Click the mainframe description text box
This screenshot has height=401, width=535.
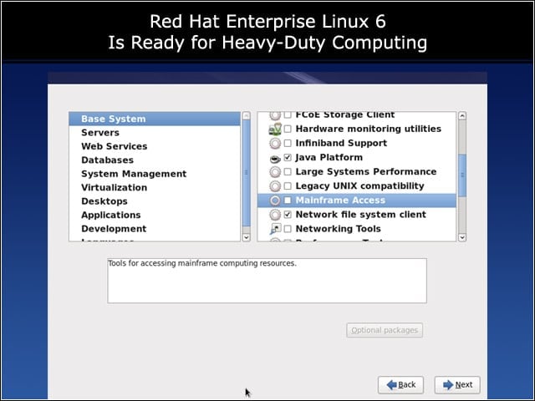[x=267, y=281]
